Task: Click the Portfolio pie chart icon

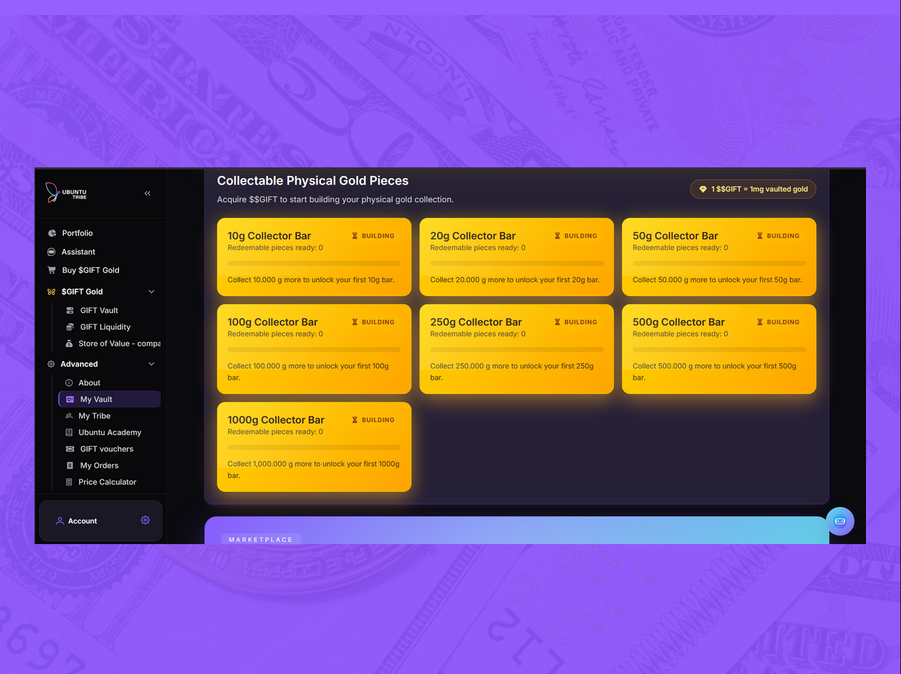Action: click(x=52, y=233)
